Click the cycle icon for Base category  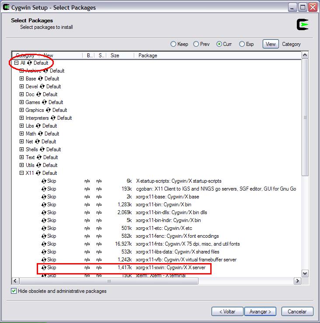tap(40, 79)
